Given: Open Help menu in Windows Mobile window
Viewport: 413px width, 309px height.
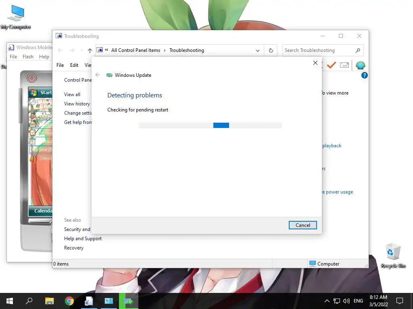Looking at the screenshot, I should [44, 56].
